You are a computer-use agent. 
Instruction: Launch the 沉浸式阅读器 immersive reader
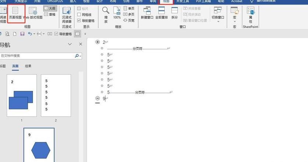(67, 15)
